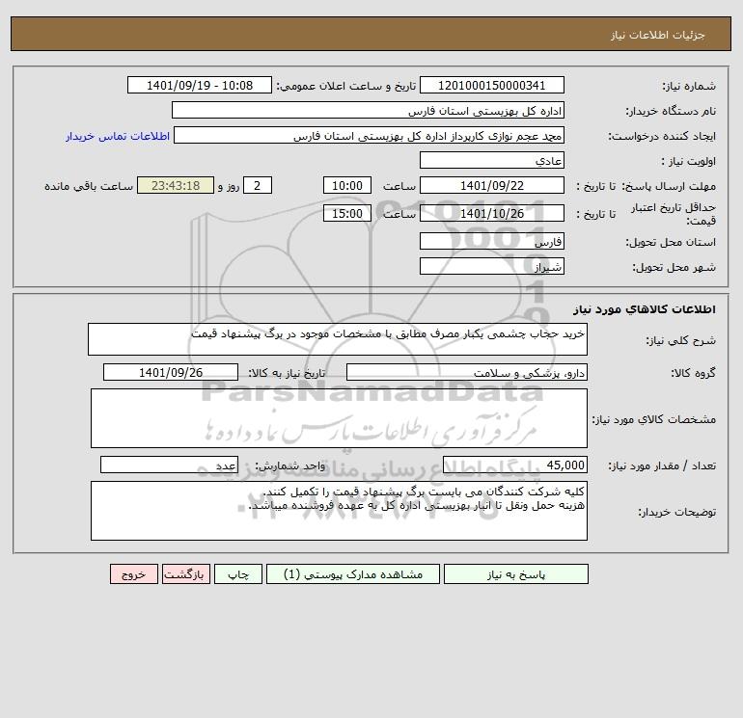Click the buyer notes text area
743x718 pixels.
pyautogui.click(x=339, y=511)
